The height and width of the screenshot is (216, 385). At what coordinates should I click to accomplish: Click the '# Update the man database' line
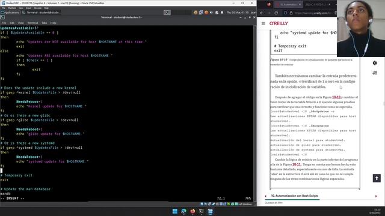coord(25,189)
